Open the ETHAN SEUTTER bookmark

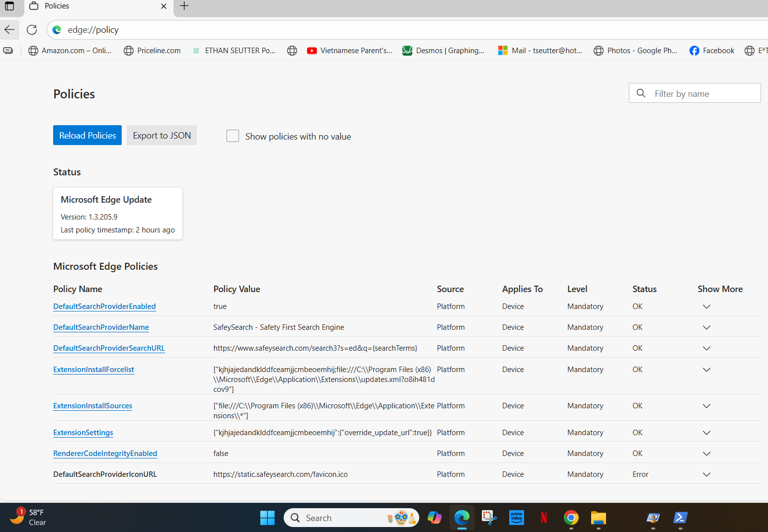click(233, 51)
